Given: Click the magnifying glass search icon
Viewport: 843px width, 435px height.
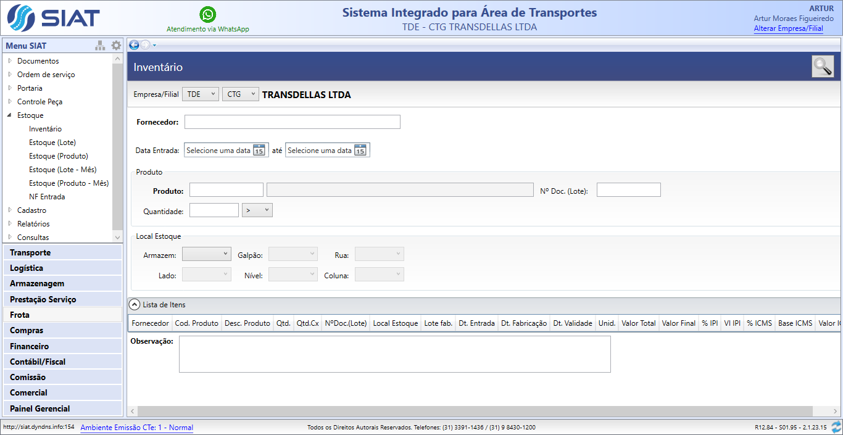Looking at the screenshot, I should [x=822, y=67].
